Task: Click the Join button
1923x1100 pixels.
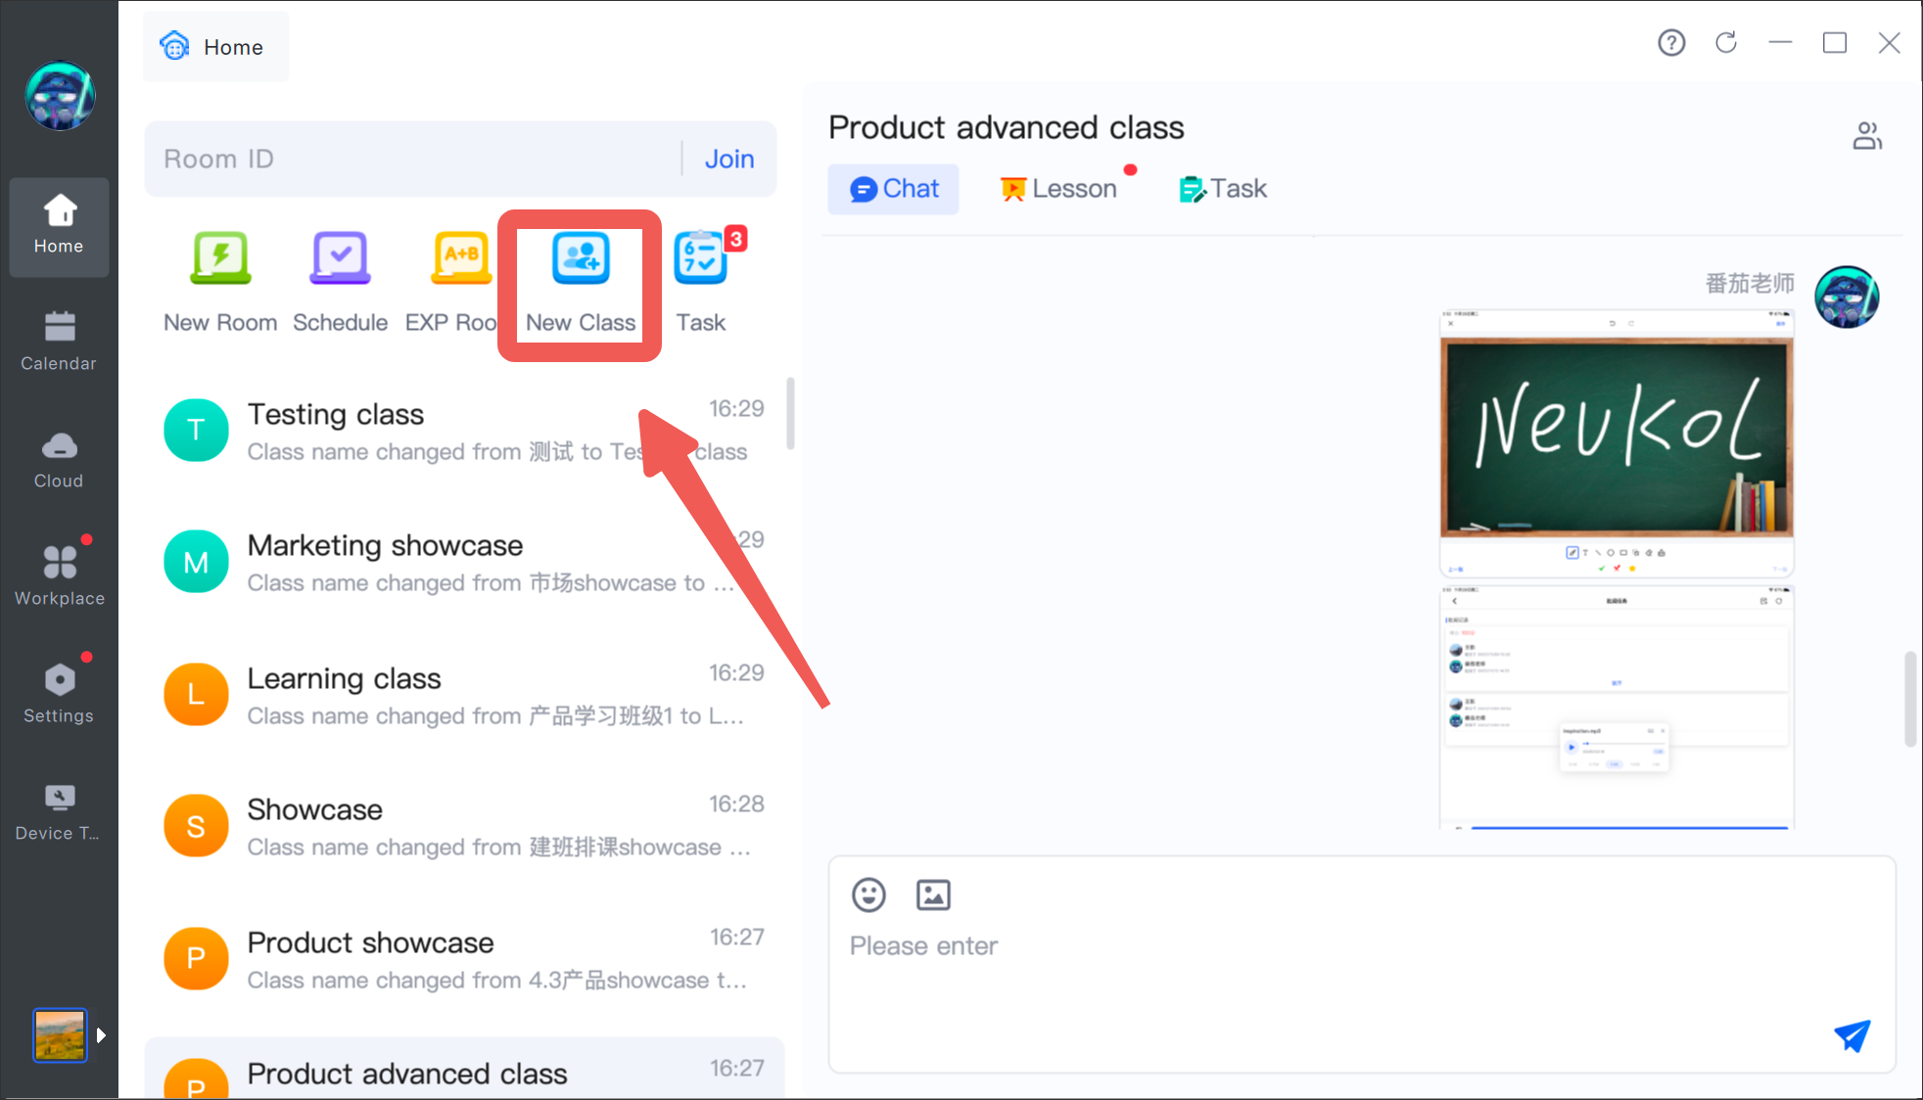Action: pos(729,159)
